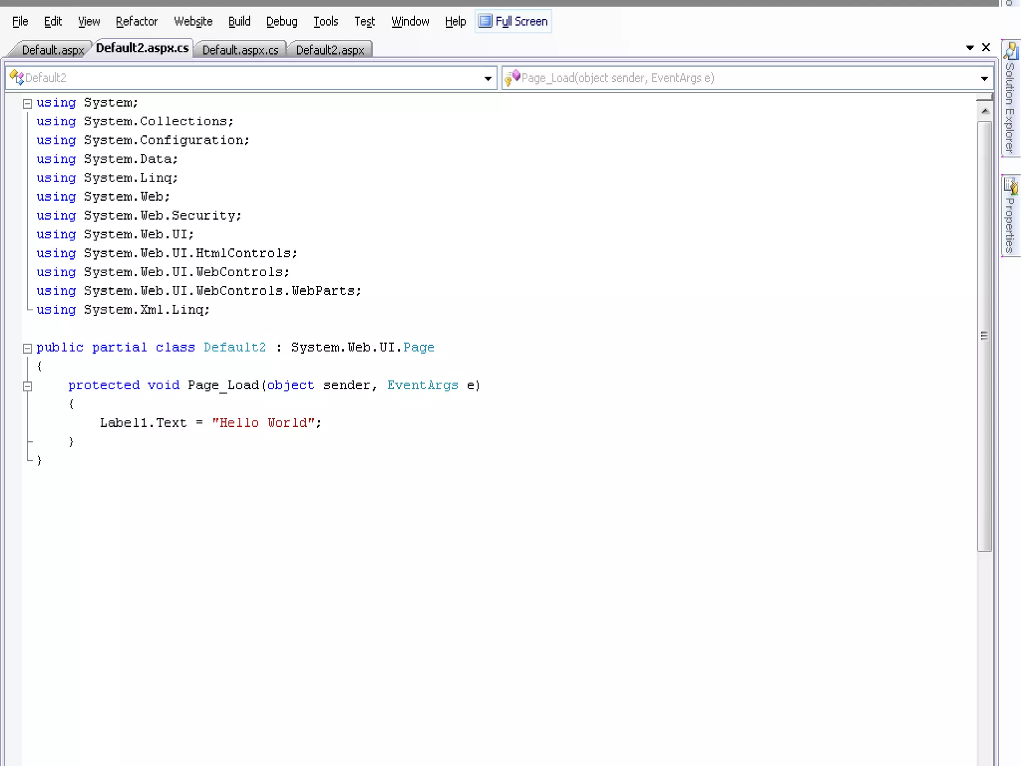Screen dimensions: 1021x766
Task: Open the active files list arrow
Action: click(x=970, y=48)
